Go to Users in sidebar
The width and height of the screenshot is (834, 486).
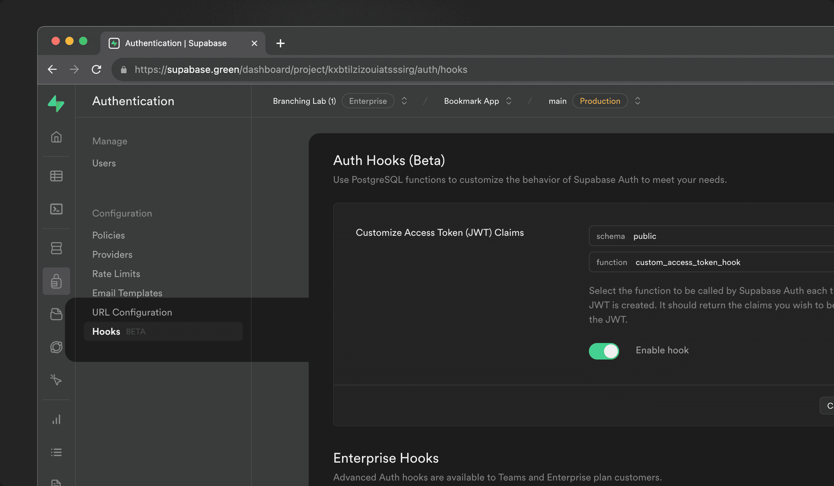(104, 163)
